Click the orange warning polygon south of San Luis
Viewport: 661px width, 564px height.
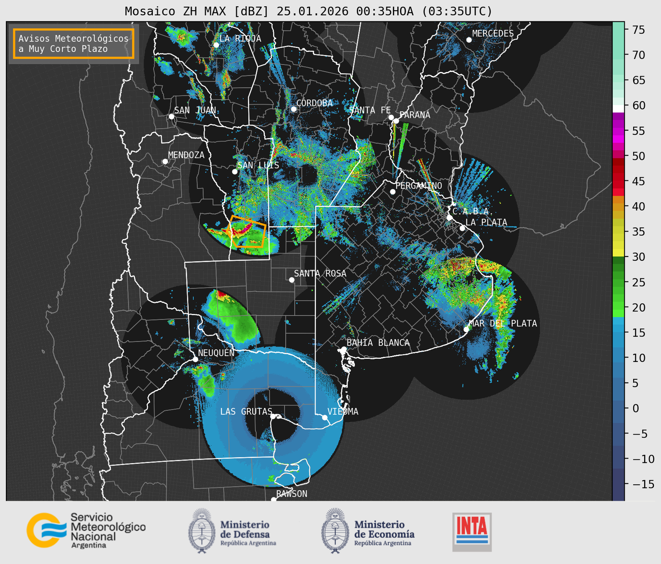point(247,231)
